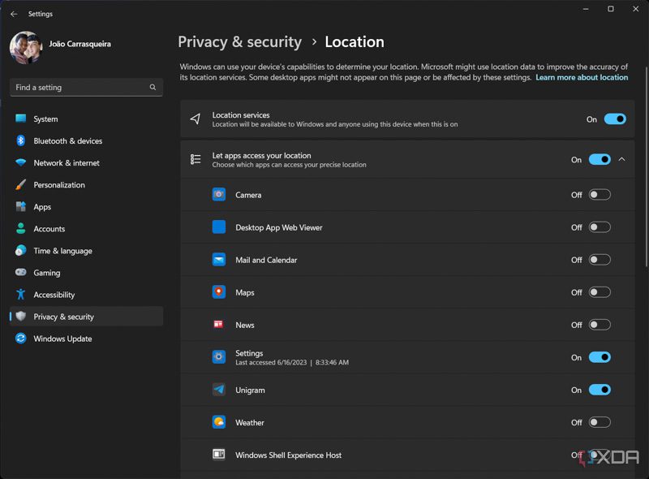The image size is (649, 479).
Task: Click the Mail and Calendar label
Action: click(x=266, y=260)
